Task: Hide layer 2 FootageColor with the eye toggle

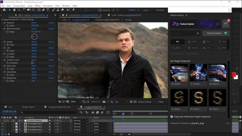Action: coord(2,124)
